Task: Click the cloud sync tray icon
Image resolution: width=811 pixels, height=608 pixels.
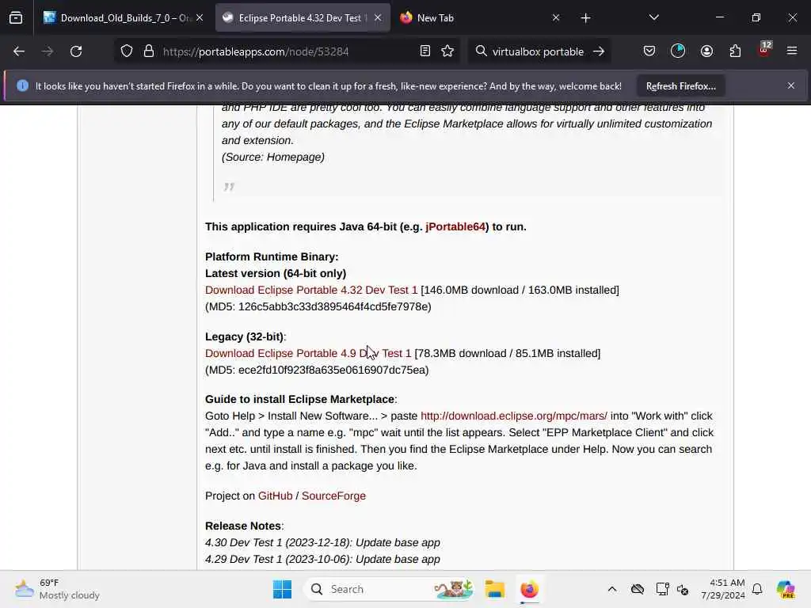Action: coord(638,589)
